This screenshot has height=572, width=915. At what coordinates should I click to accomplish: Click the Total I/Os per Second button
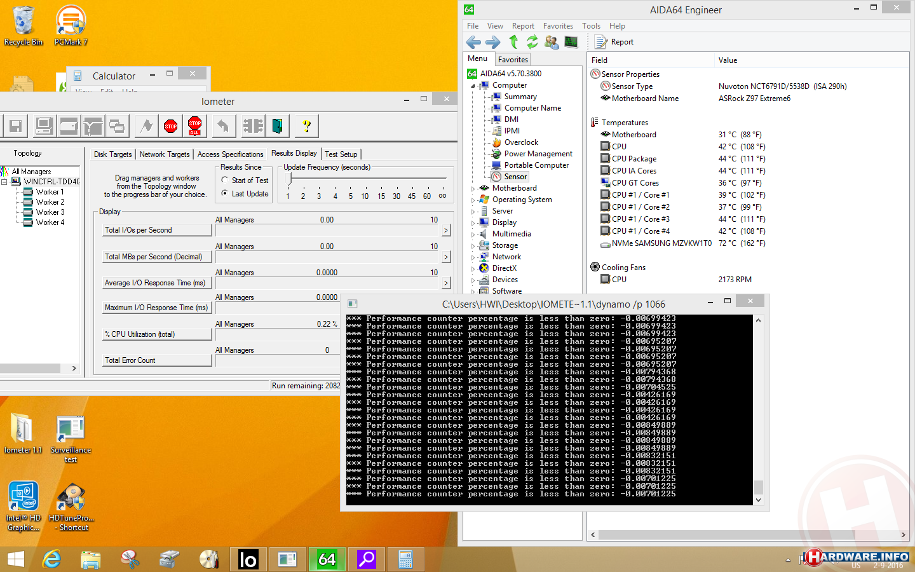point(157,230)
